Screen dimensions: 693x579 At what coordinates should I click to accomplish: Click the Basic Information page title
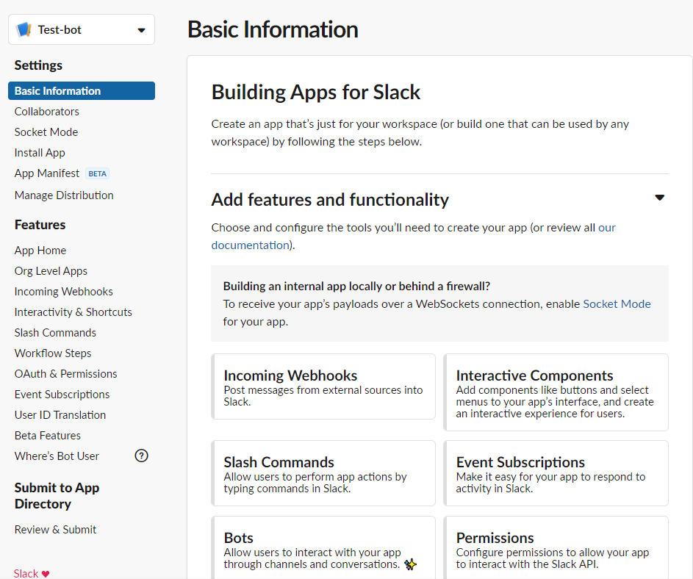(273, 29)
